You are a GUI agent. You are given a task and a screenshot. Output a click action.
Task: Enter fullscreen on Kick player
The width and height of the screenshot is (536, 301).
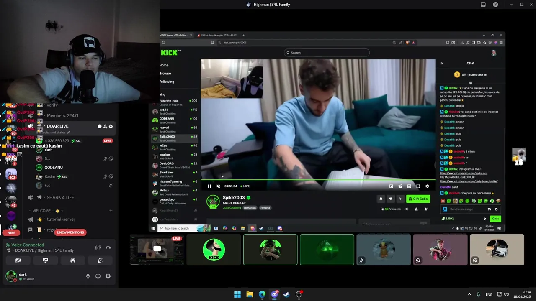pyautogui.click(x=418, y=186)
